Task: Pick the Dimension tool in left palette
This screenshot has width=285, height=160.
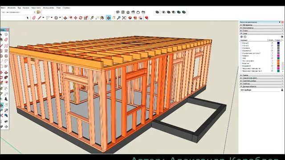Action: pos(6,89)
